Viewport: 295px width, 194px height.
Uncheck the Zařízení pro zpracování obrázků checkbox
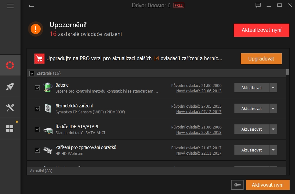pos(37,150)
